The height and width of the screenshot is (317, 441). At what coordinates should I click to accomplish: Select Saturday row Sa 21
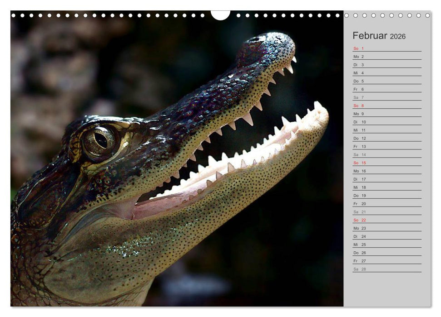(386, 211)
